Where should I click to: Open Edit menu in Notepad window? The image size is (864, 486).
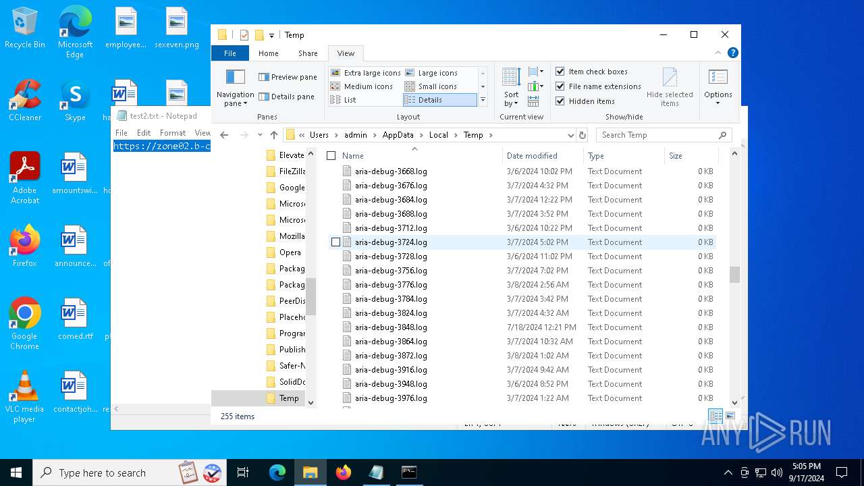coord(144,133)
